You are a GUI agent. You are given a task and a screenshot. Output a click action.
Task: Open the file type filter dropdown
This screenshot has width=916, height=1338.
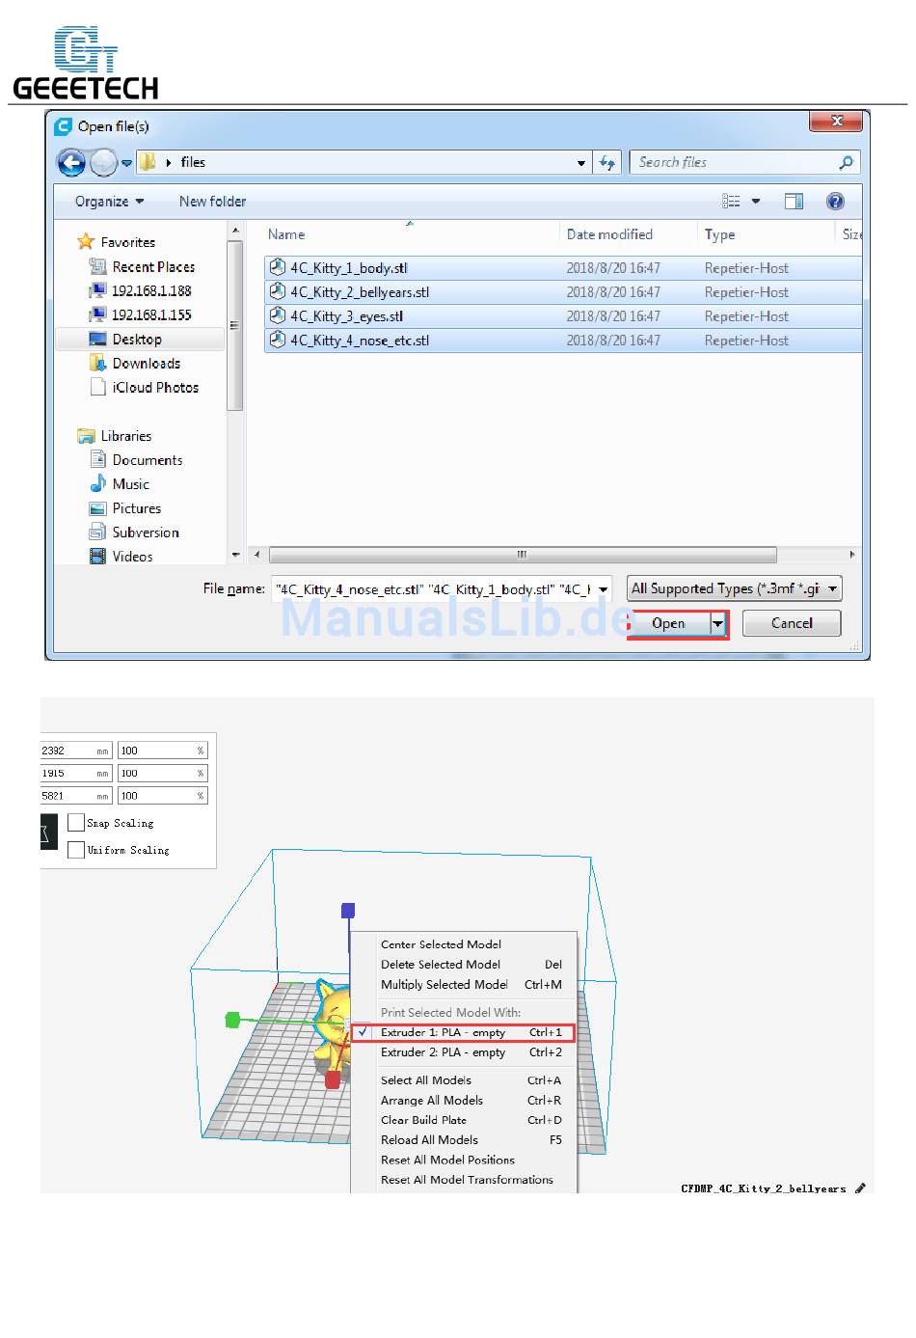click(x=734, y=588)
